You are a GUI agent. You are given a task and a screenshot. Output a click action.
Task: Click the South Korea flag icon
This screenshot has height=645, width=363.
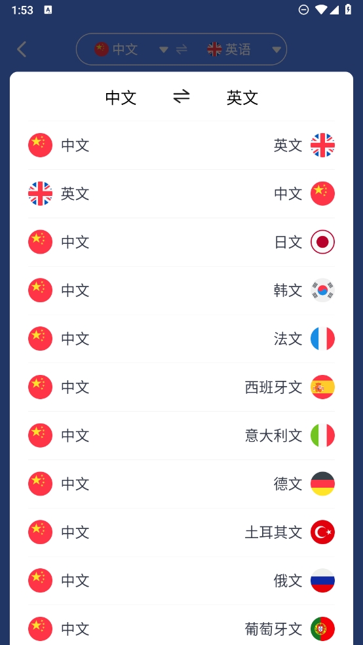point(322,290)
